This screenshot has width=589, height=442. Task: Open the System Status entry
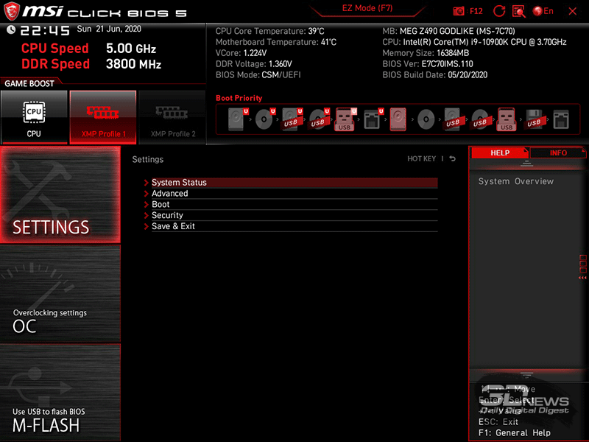[x=294, y=183]
